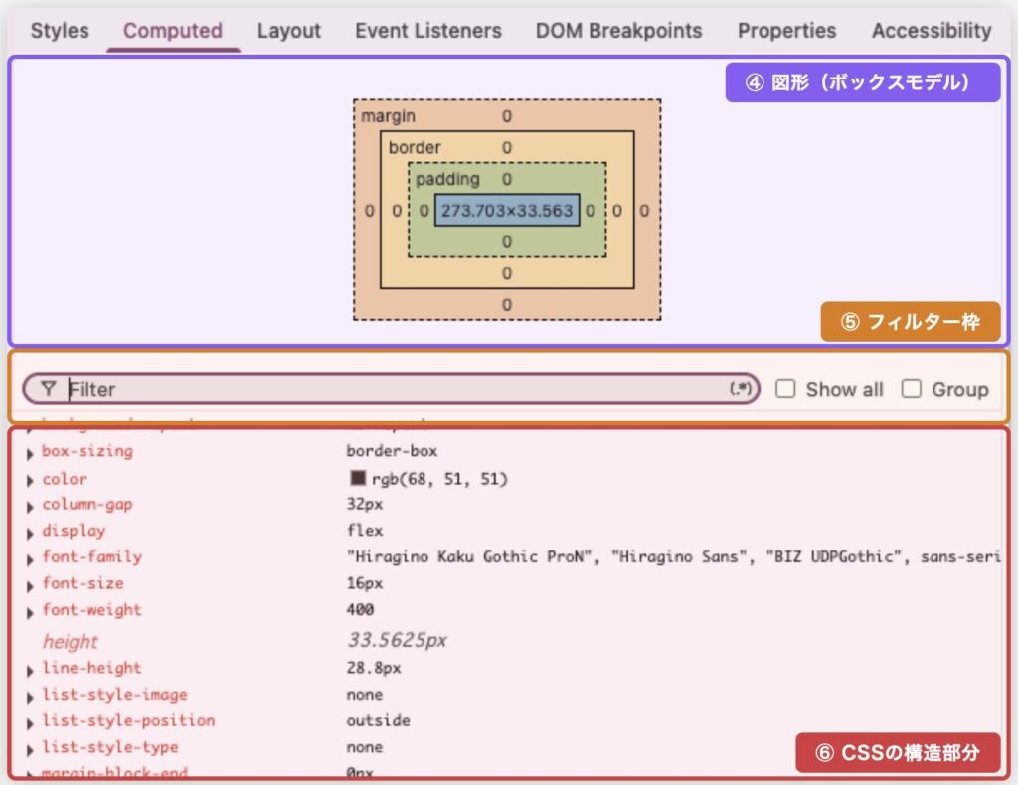Click the 400 font-weight value

point(360,609)
